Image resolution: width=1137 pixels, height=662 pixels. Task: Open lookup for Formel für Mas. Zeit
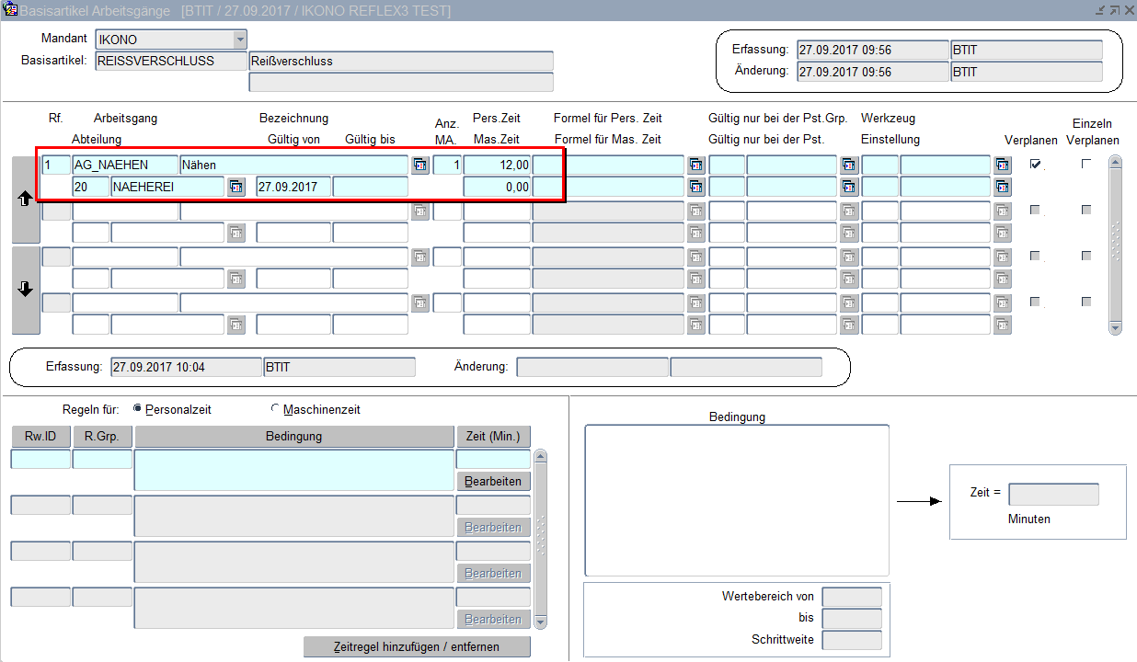696,187
